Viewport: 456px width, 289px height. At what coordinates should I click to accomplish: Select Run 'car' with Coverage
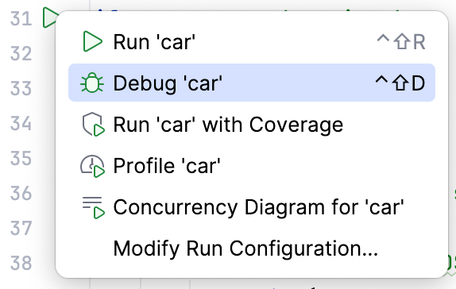click(252, 125)
